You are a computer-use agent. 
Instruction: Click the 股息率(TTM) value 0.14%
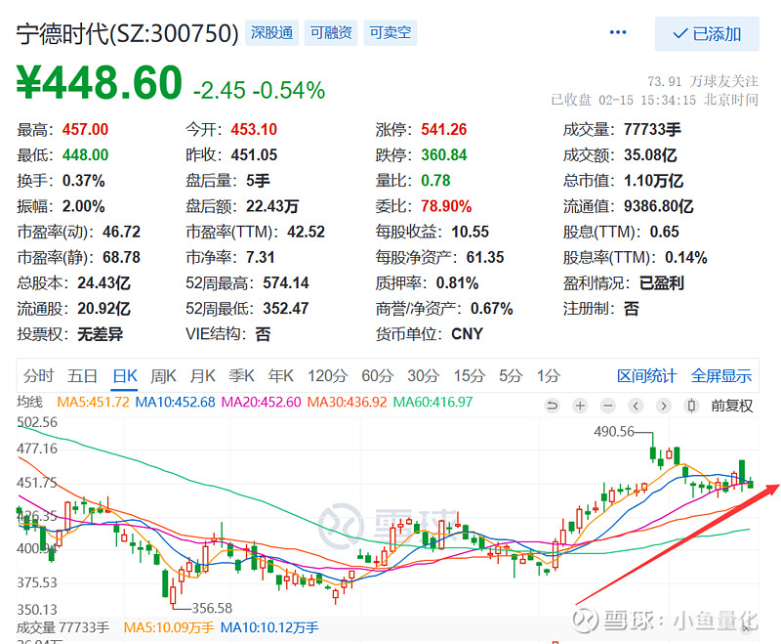click(x=686, y=257)
